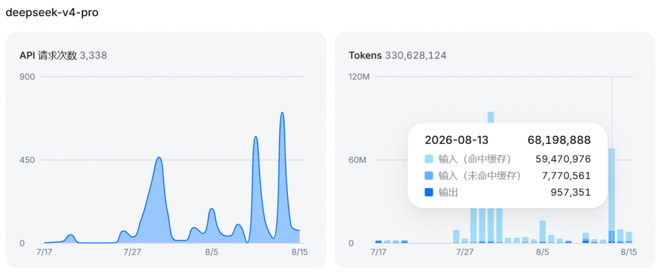Click the 59,470,976 cache-hit value
Image resolution: width=661 pixels, height=272 pixels.
click(563, 159)
